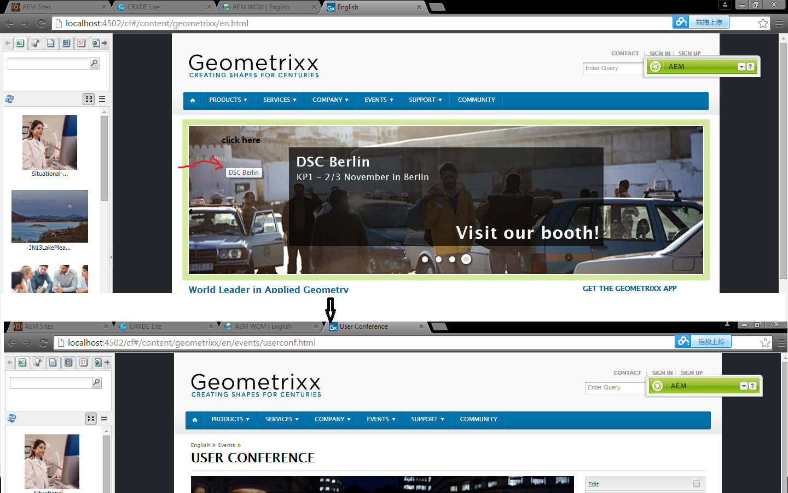Switch to AEM Sites tab in English window
This screenshot has width=788, height=493.
(x=57, y=7)
